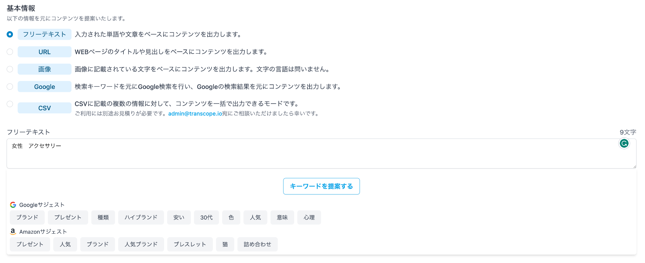The height and width of the screenshot is (263, 645).
Task: Click the blue URL mode label
Action: tap(44, 52)
